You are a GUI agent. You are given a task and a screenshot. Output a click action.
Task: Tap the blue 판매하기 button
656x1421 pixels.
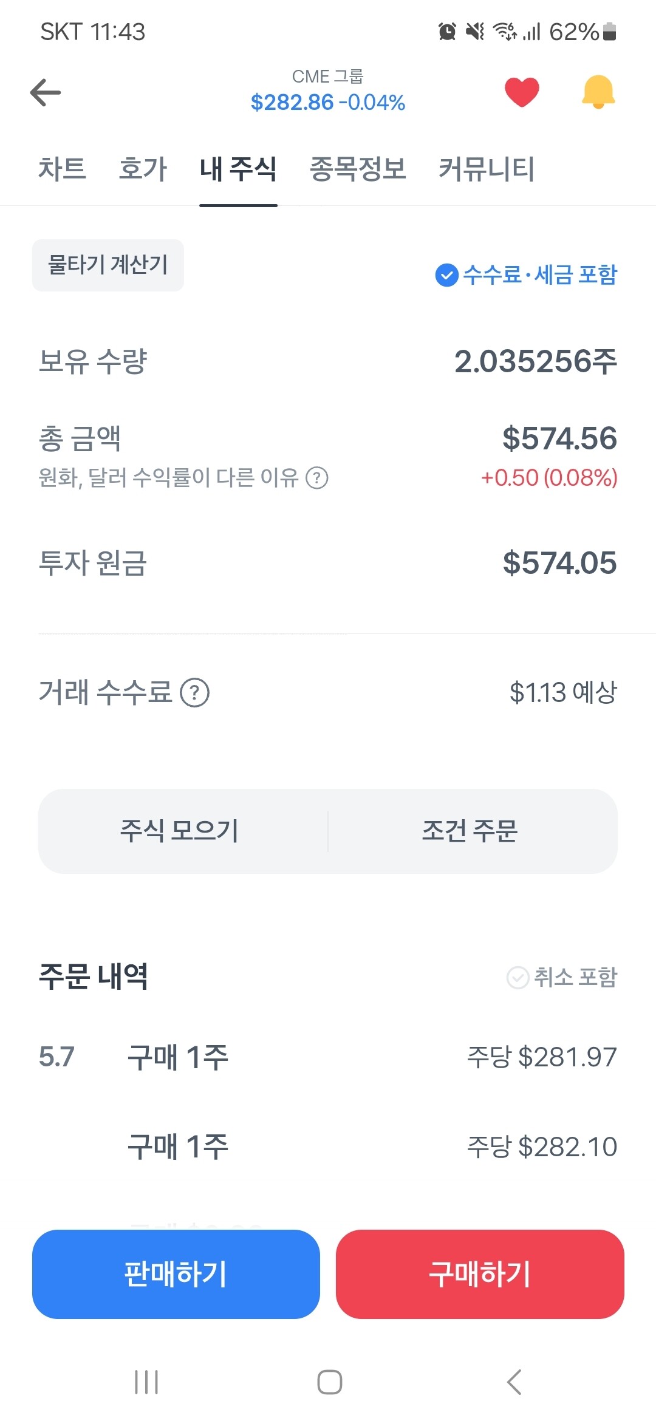[x=176, y=1274]
